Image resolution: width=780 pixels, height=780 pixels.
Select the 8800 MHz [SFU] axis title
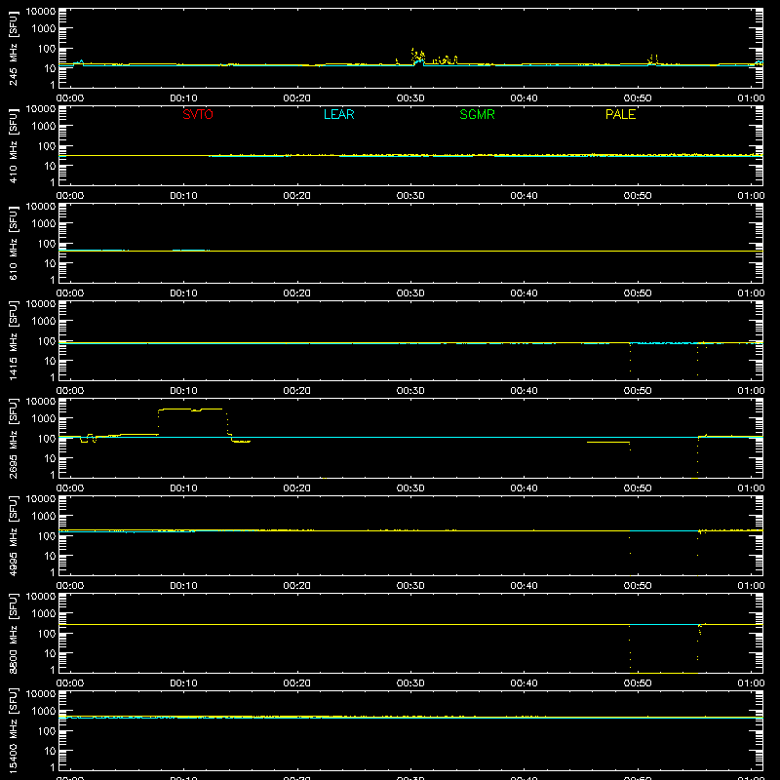coord(13,633)
